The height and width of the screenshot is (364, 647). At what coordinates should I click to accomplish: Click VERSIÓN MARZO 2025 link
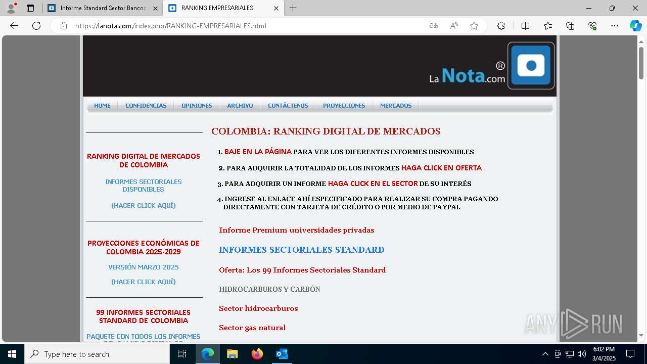[144, 267]
